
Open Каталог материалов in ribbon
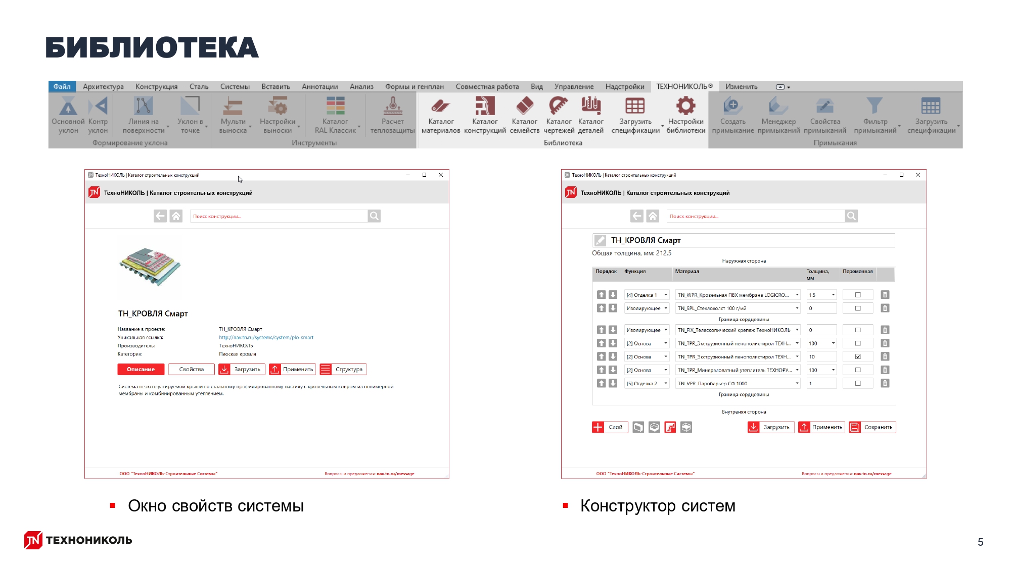(440, 115)
